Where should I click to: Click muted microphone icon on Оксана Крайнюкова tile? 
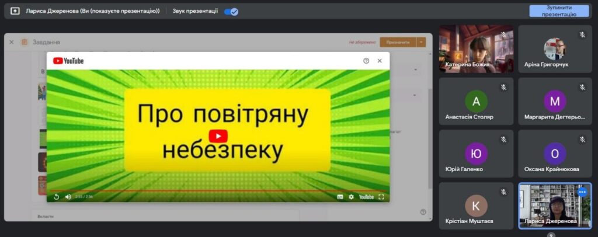pyautogui.click(x=582, y=140)
